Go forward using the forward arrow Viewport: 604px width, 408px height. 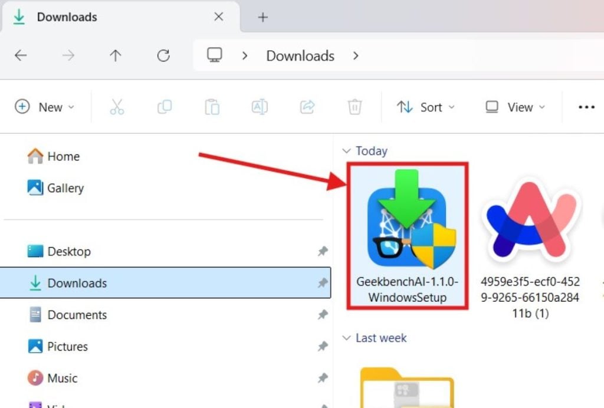tap(68, 56)
